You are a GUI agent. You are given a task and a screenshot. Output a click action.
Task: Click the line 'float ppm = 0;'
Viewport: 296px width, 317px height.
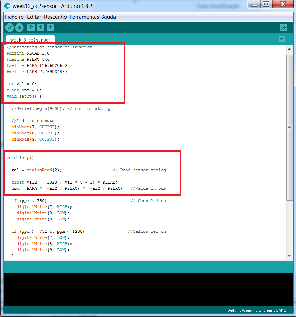click(x=24, y=90)
